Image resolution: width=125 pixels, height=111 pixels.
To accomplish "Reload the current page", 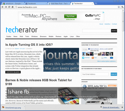I will 9,7.
